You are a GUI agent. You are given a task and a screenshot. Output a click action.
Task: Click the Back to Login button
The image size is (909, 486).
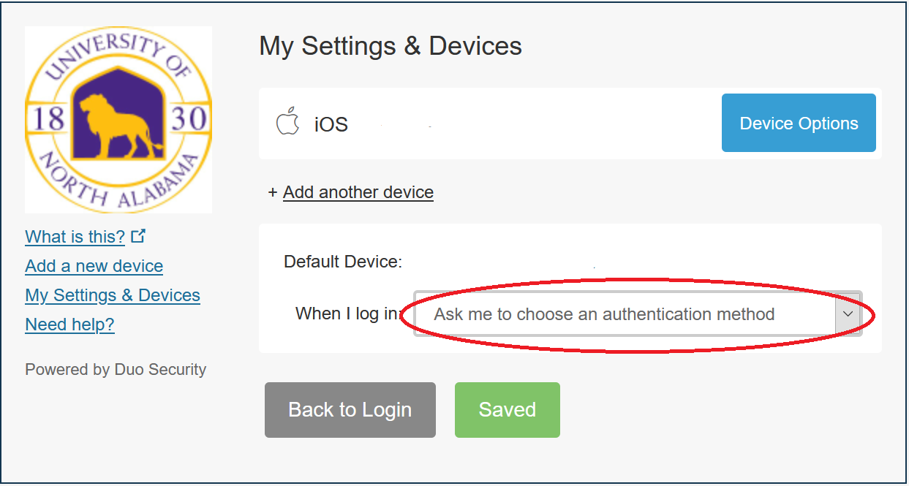[350, 410]
